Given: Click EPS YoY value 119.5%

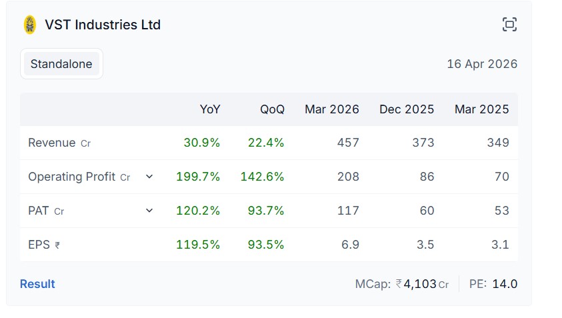Looking at the screenshot, I should [x=198, y=245].
